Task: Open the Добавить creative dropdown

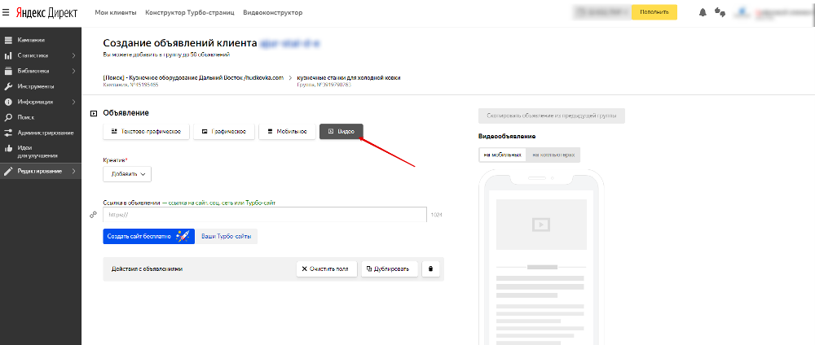Action: (x=127, y=173)
